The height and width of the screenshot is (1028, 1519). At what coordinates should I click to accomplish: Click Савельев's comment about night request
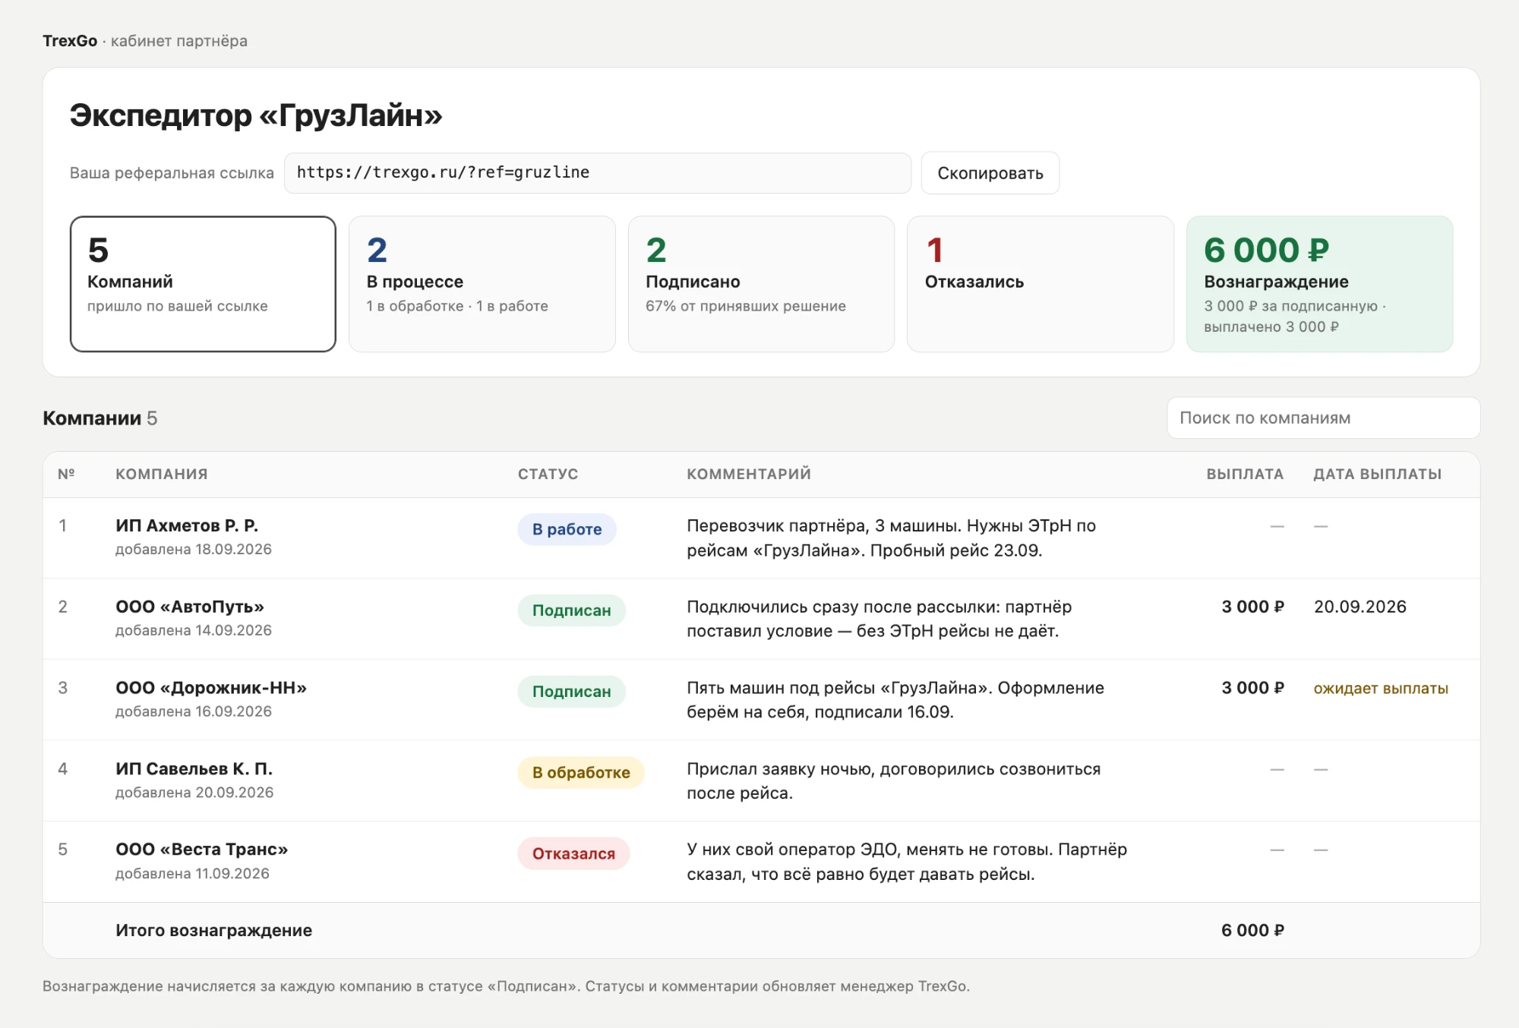pos(893,780)
